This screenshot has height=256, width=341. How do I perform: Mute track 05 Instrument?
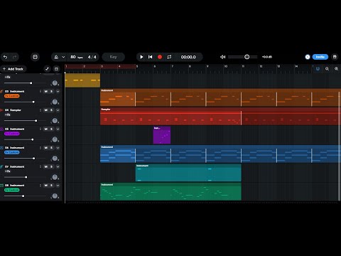[x=46, y=129]
